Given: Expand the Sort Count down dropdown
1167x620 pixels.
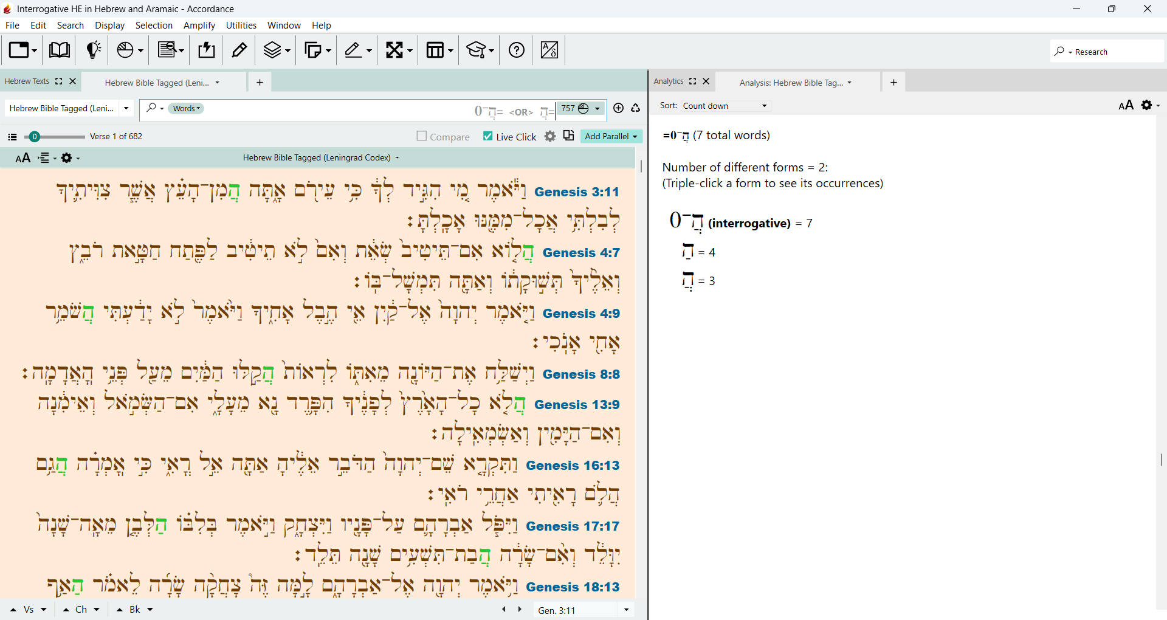Looking at the screenshot, I should pos(725,106).
